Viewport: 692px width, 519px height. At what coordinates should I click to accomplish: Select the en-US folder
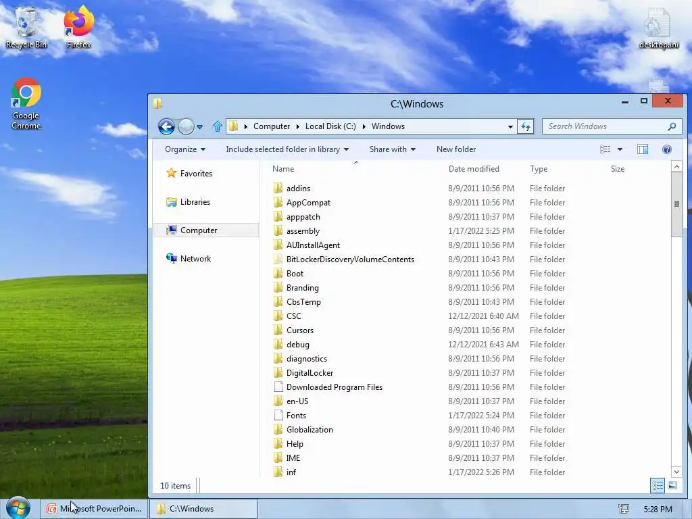297,401
